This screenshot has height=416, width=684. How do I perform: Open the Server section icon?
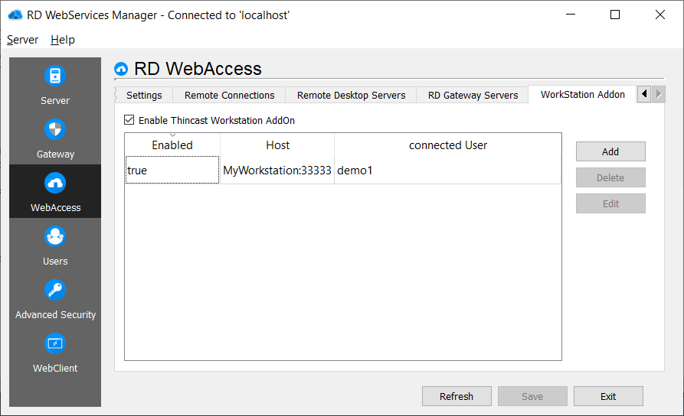pyautogui.click(x=55, y=76)
